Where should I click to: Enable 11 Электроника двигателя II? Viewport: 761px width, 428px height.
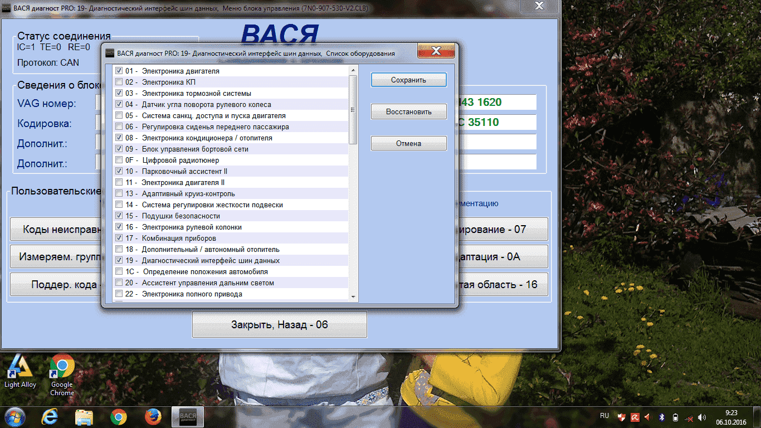[119, 182]
